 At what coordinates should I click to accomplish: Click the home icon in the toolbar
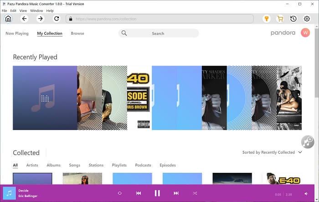pyautogui.click(x=8, y=19)
